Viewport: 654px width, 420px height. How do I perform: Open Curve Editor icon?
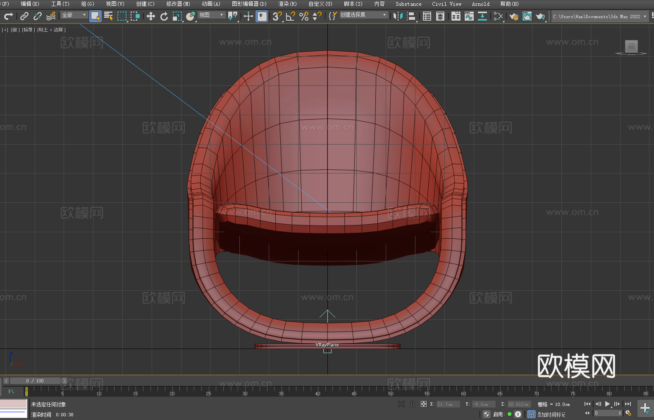[469, 16]
